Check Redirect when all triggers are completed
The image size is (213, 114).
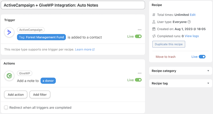[x=6, y=108]
